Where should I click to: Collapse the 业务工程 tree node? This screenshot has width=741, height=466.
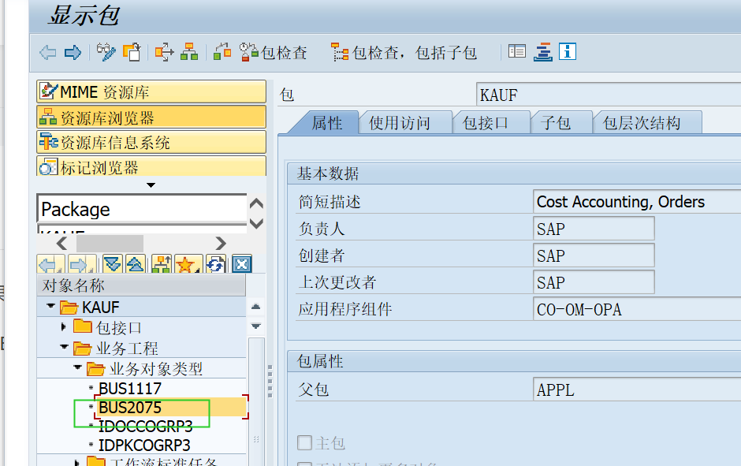pos(65,347)
